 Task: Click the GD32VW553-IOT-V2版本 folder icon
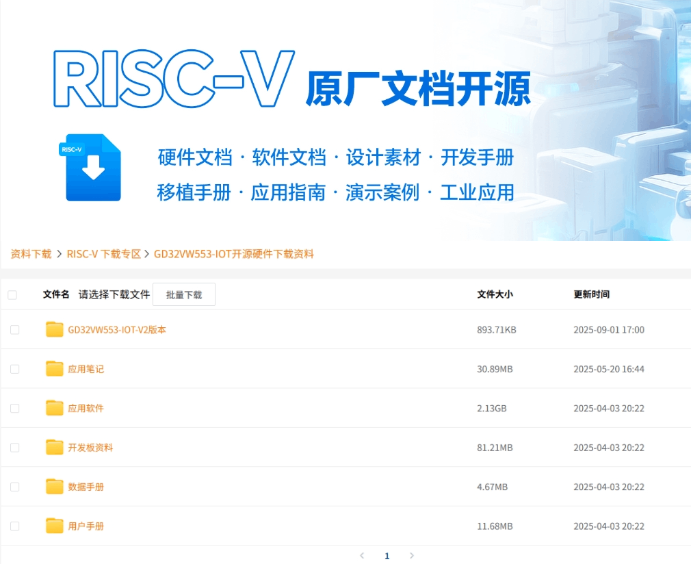pyautogui.click(x=55, y=329)
